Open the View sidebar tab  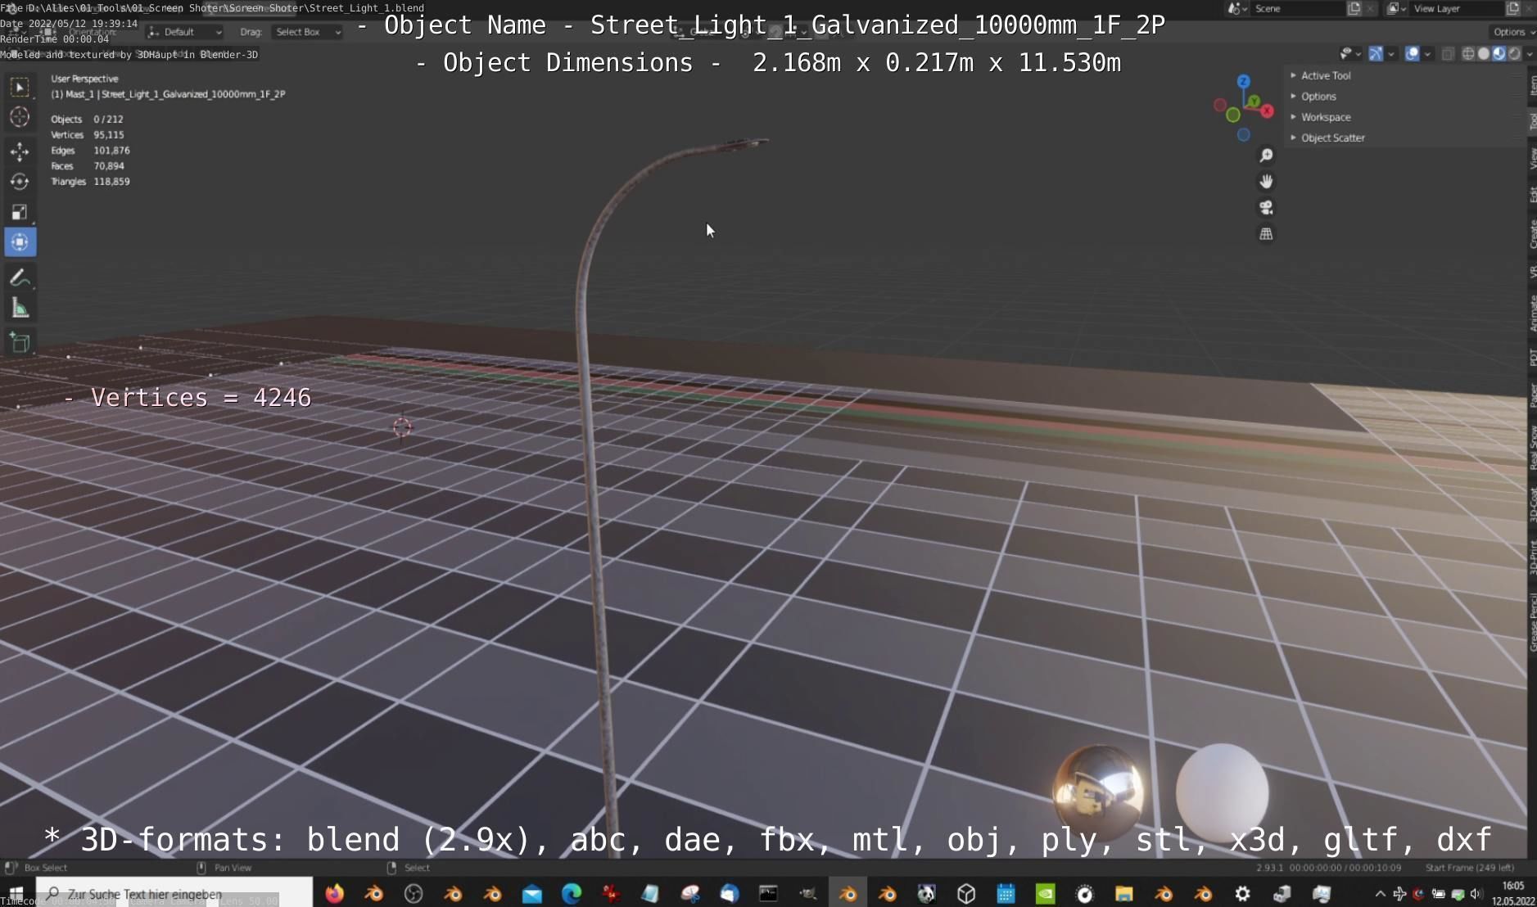[x=1531, y=159]
